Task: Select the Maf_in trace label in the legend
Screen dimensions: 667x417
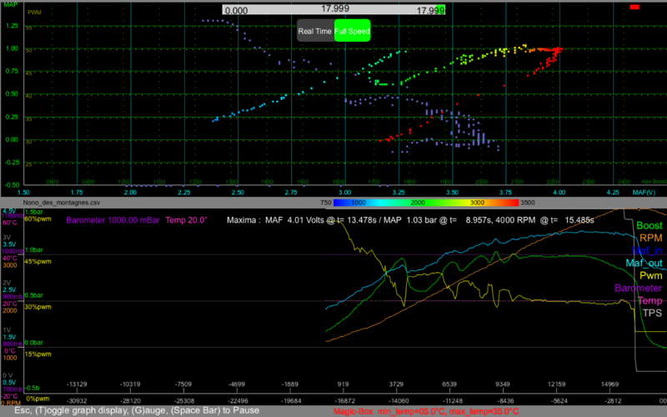Action: pyautogui.click(x=647, y=251)
